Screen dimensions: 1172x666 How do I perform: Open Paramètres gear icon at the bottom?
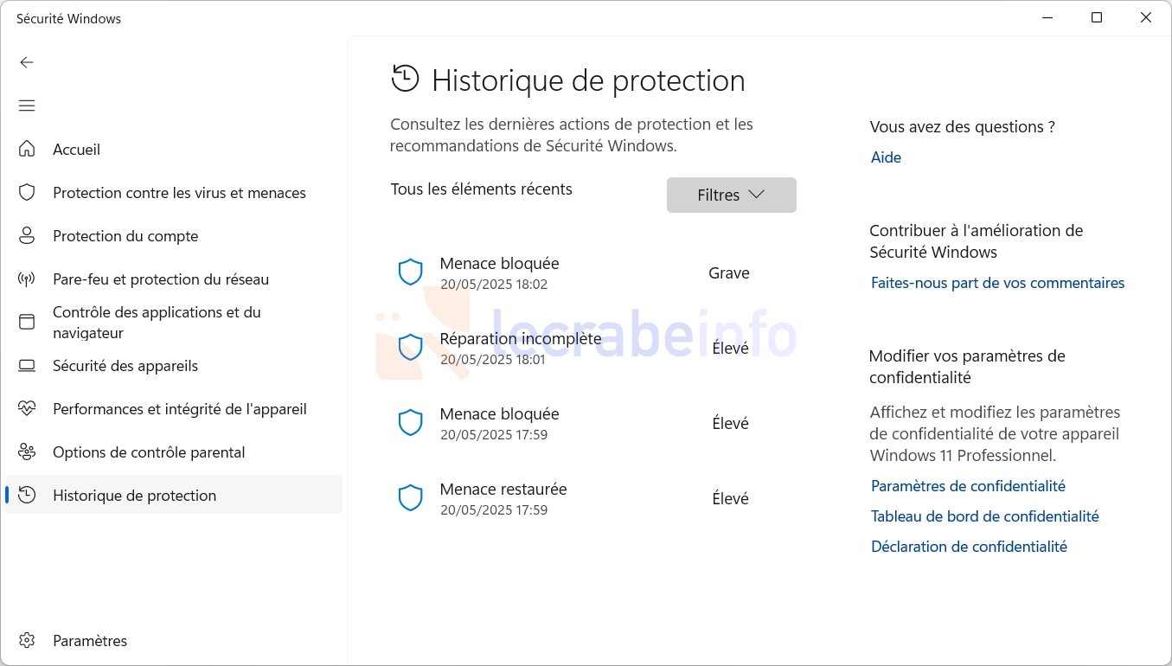click(x=27, y=640)
